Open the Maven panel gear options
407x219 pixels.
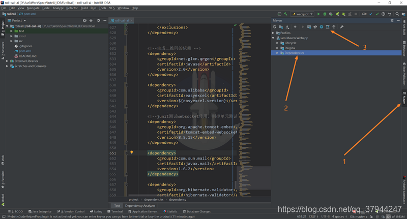pos(392,20)
